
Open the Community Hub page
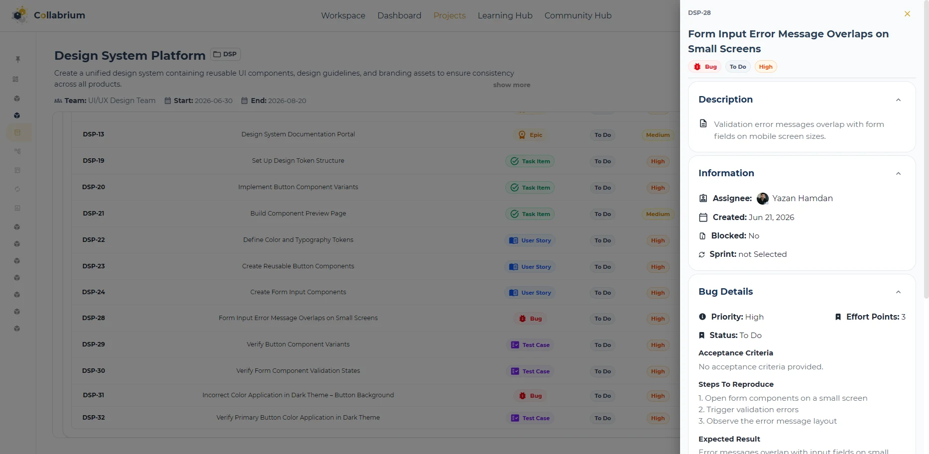tap(578, 15)
